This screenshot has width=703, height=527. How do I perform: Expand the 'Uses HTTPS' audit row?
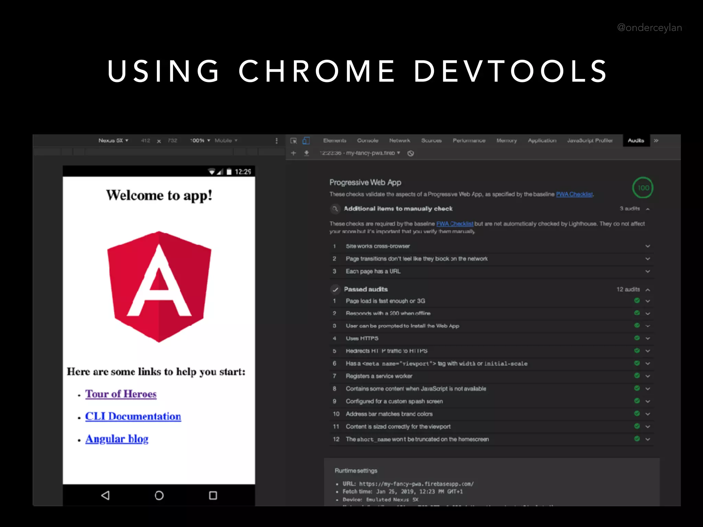(x=648, y=338)
